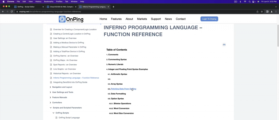Jump to Bitwise Operations section
The height and width of the screenshot is (120, 279).
tap(122, 103)
